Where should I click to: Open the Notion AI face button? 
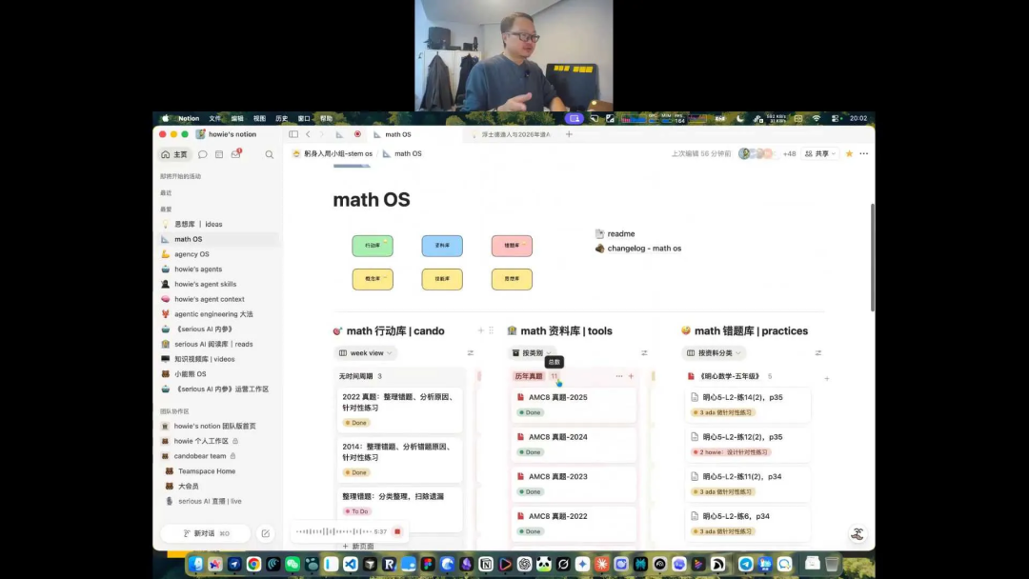(857, 533)
